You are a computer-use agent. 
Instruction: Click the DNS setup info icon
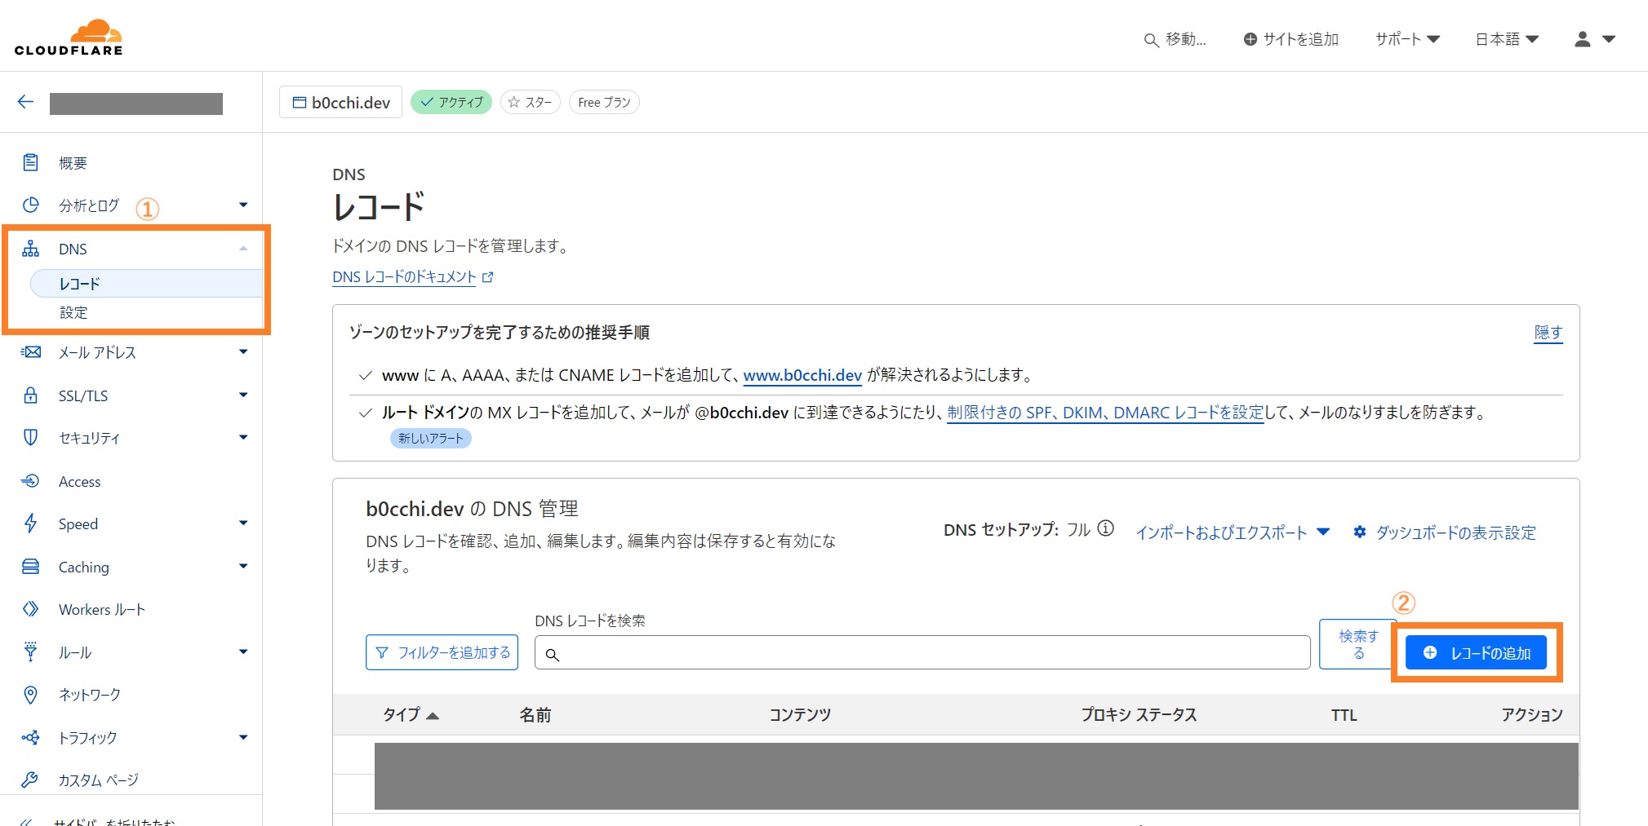point(1105,528)
